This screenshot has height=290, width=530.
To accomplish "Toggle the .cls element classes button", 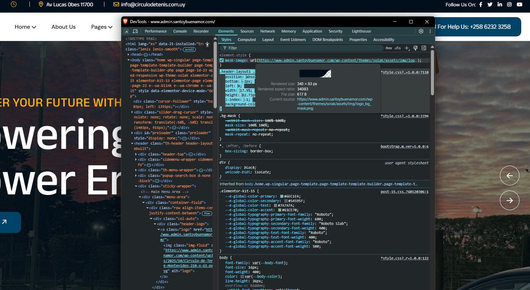I will pyautogui.click(x=398, y=48).
